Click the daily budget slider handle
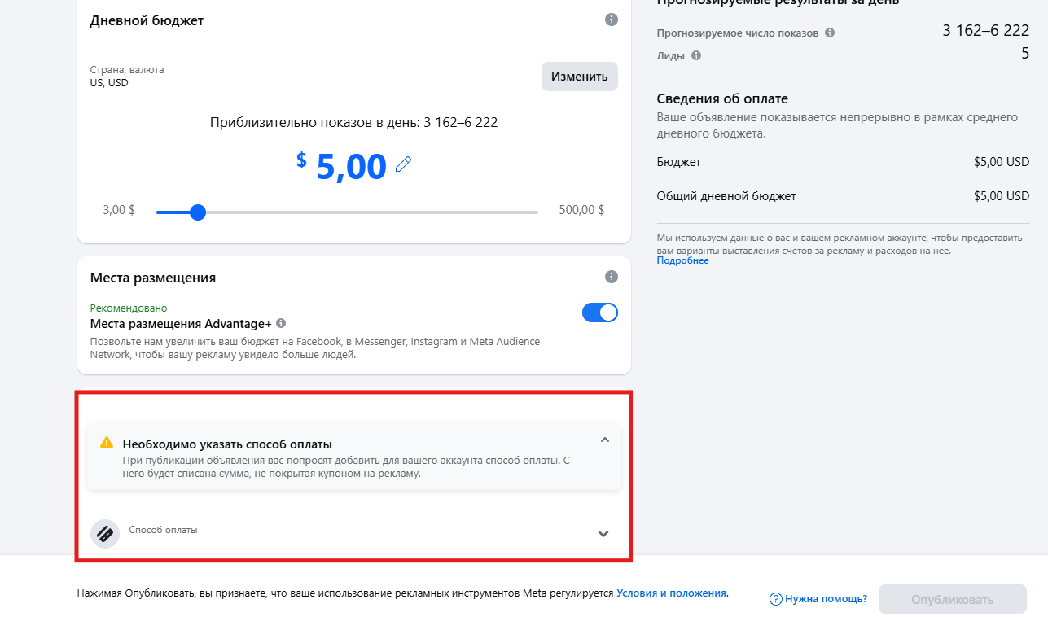This screenshot has width=1048, height=621. 198,212
